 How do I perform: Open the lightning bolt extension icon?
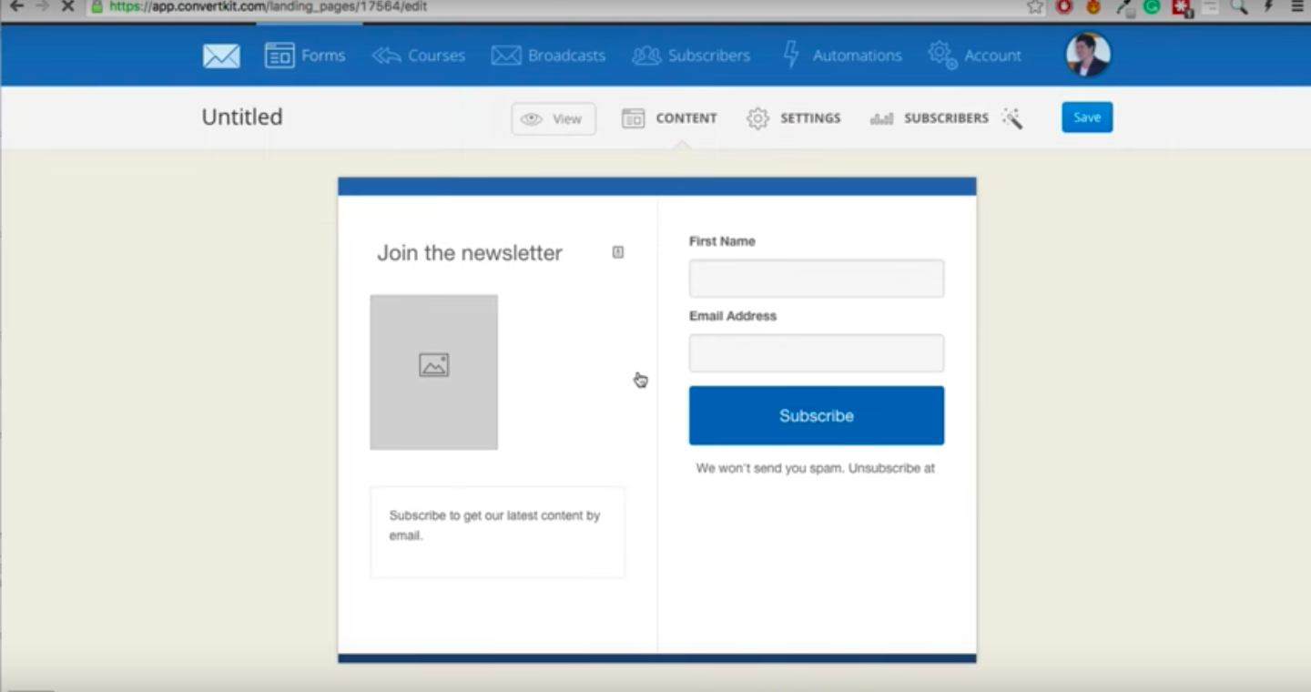[1268, 6]
